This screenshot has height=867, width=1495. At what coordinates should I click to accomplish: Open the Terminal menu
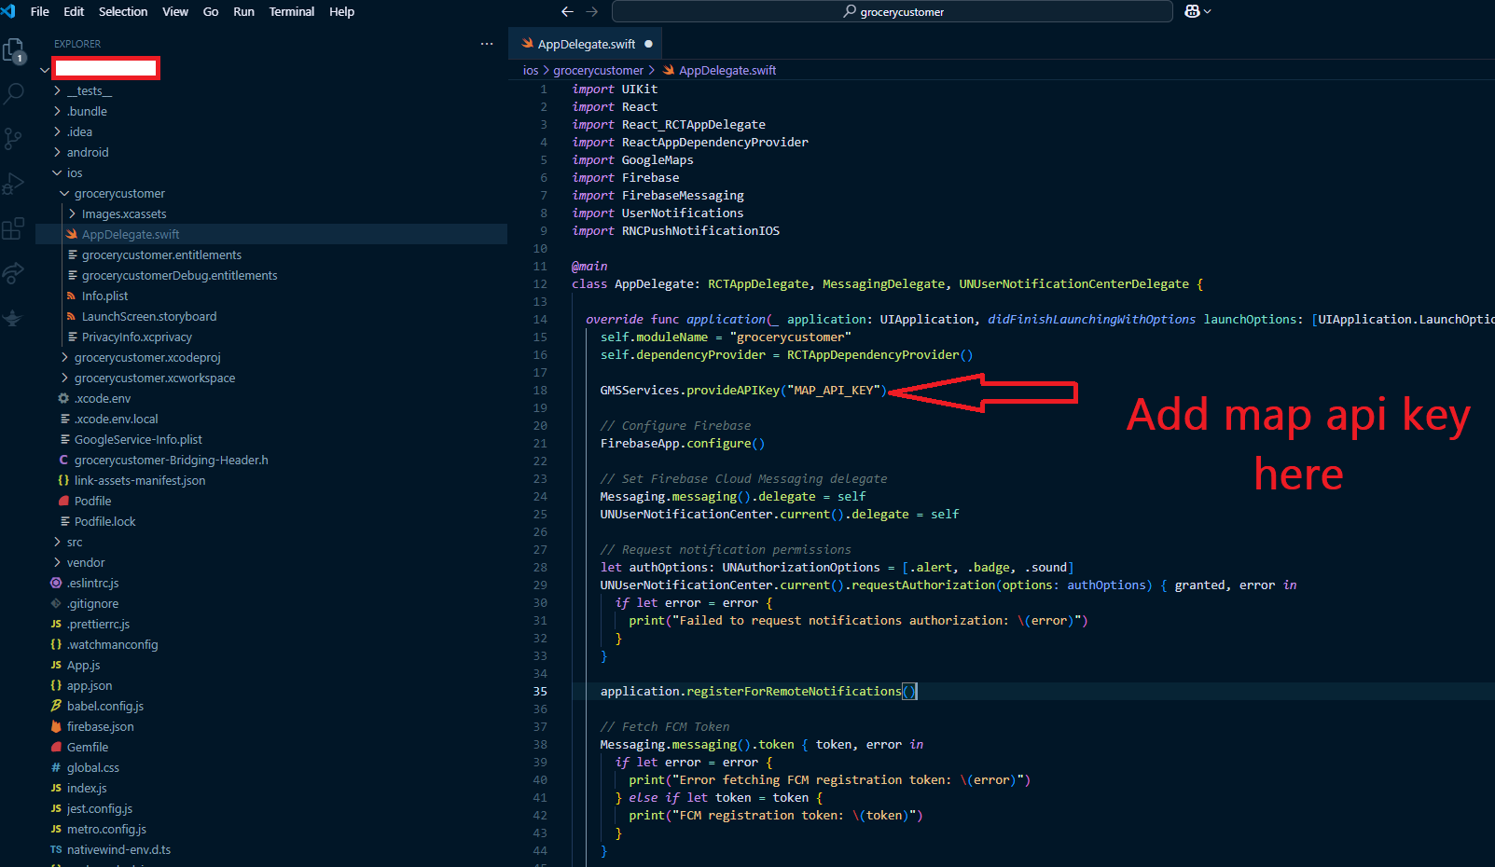292,11
